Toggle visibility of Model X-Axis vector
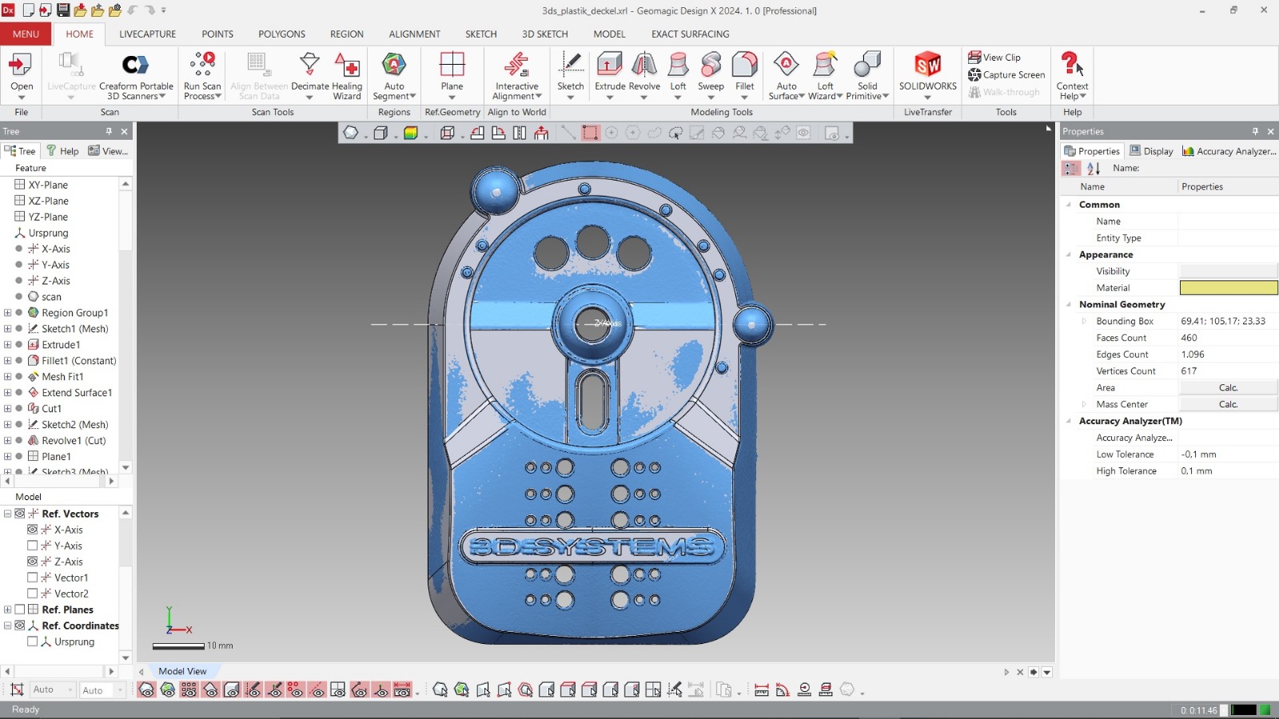 (x=33, y=530)
